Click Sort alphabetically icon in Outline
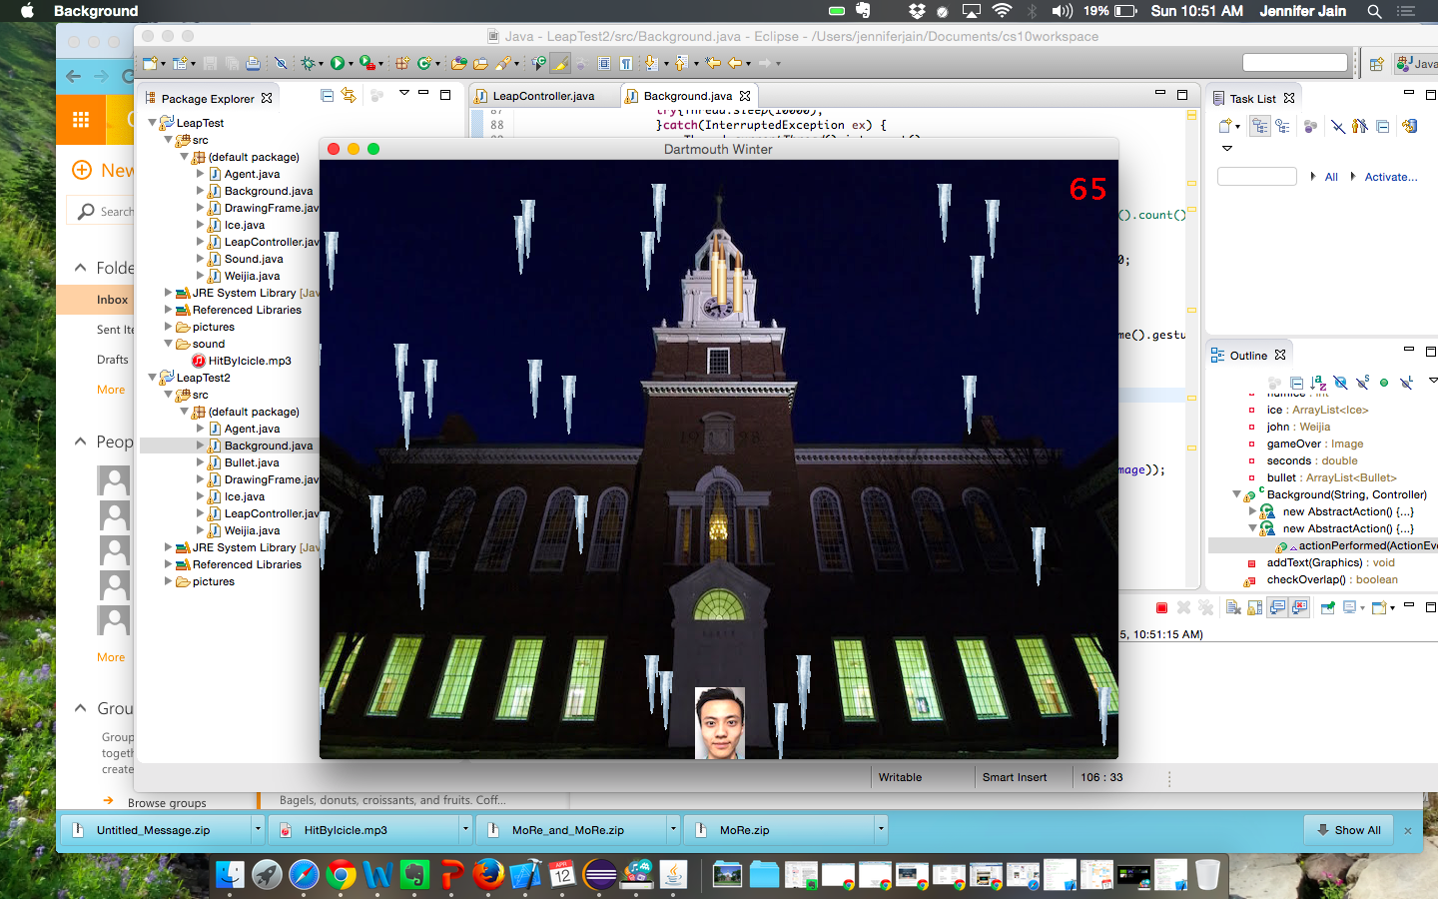The image size is (1438, 899). coord(1318,383)
